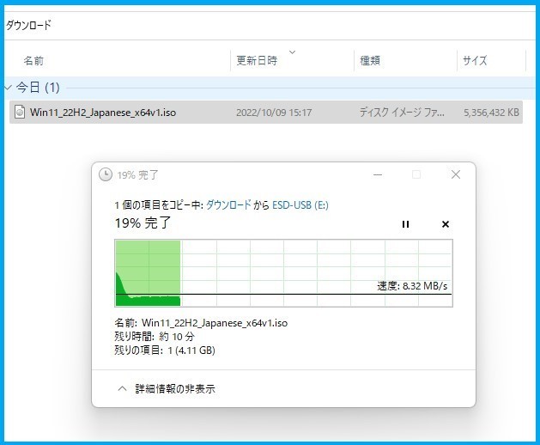The height and width of the screenshot is (445, 540).
Task: Sort by 名前 column header
Action: click(x=33, y=61)
